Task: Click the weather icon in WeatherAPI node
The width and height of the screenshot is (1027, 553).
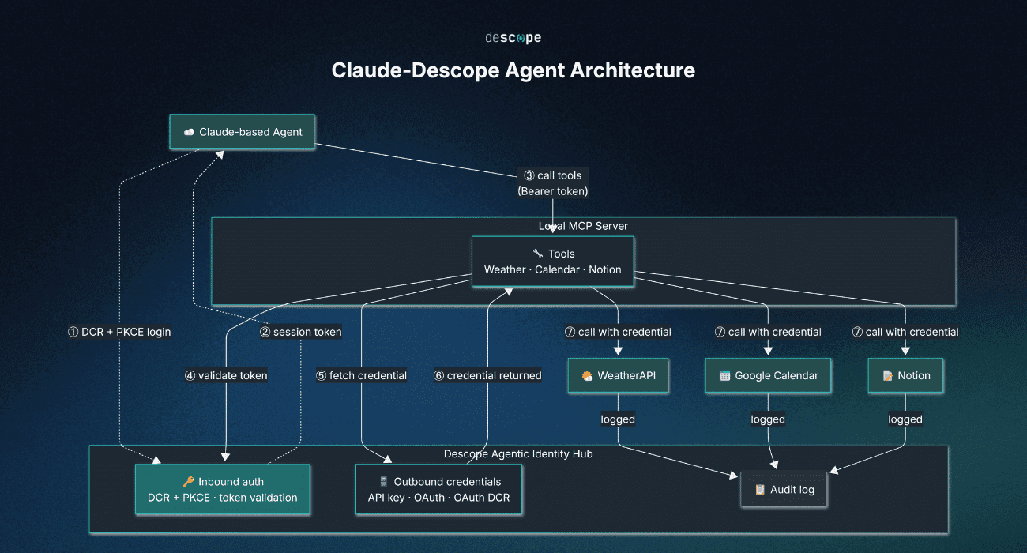Action: pyautogui.click(x=587, y=376)
